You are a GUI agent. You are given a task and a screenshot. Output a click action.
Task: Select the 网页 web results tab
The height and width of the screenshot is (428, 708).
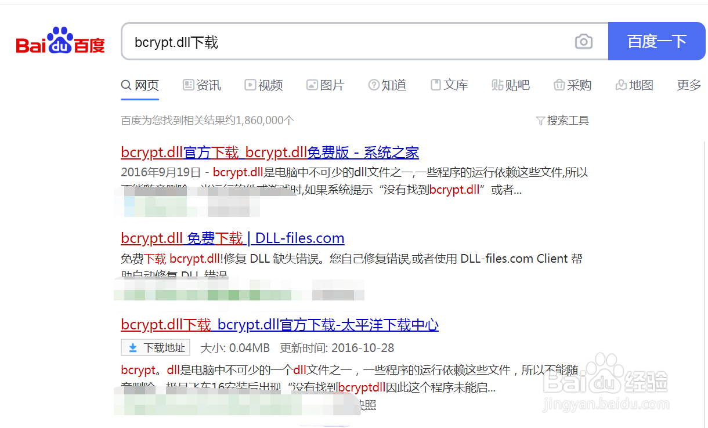(140, 85)
